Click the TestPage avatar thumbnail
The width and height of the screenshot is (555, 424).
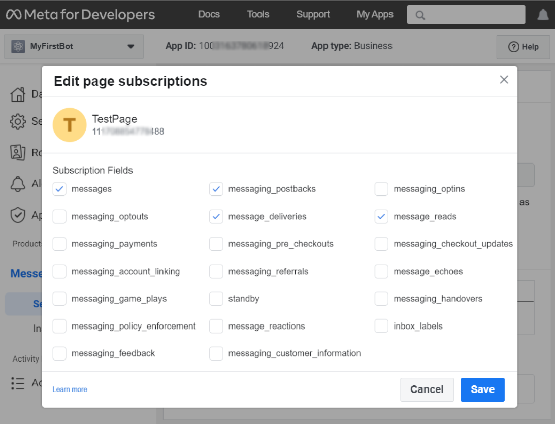70,125
